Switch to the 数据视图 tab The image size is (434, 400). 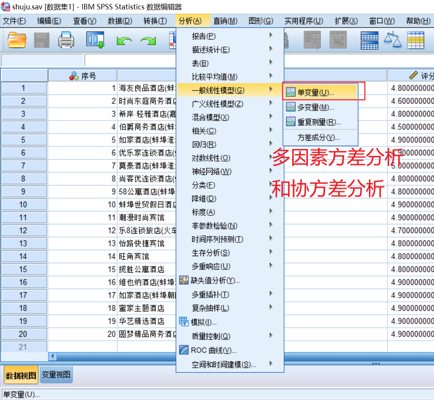[x=21, y=375]
